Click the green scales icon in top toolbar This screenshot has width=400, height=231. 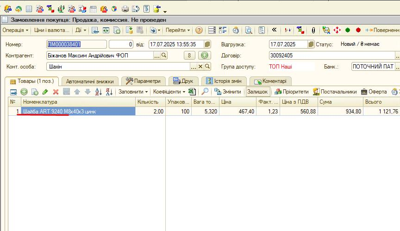coord(61,9)
